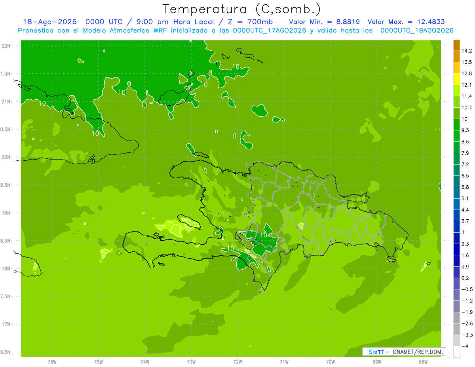Pick the orange swatch between 14.2 and 13.5
This screenshot has height=367, width=475.
(456, 56)
